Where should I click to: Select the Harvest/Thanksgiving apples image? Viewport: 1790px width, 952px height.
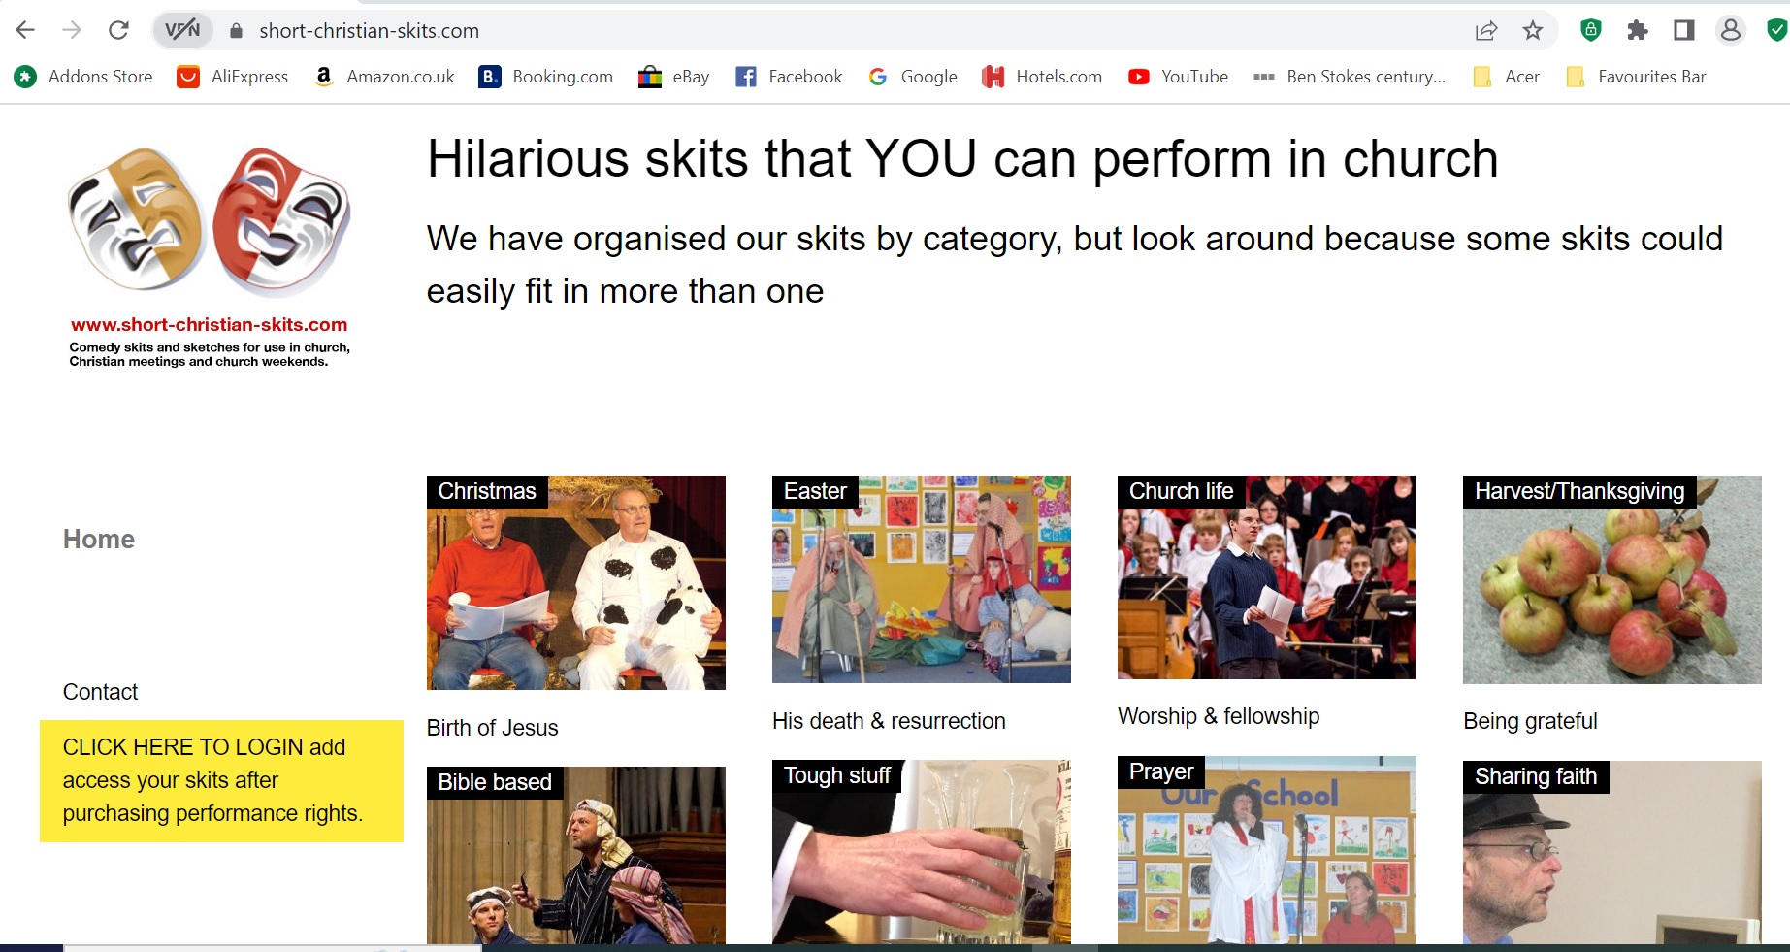click(1611, 580)
